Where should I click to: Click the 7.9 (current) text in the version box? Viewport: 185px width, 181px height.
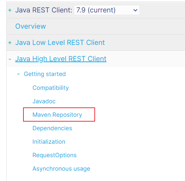click(96, 10)
